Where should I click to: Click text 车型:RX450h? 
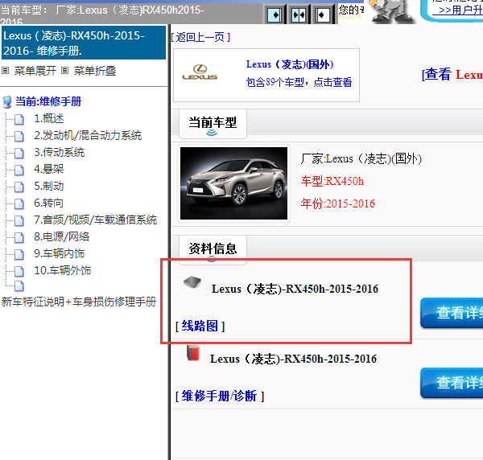point(332,181)
